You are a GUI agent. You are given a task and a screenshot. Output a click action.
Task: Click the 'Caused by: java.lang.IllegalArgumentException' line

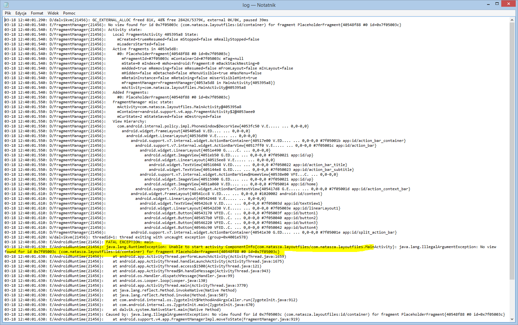[255, 314]
